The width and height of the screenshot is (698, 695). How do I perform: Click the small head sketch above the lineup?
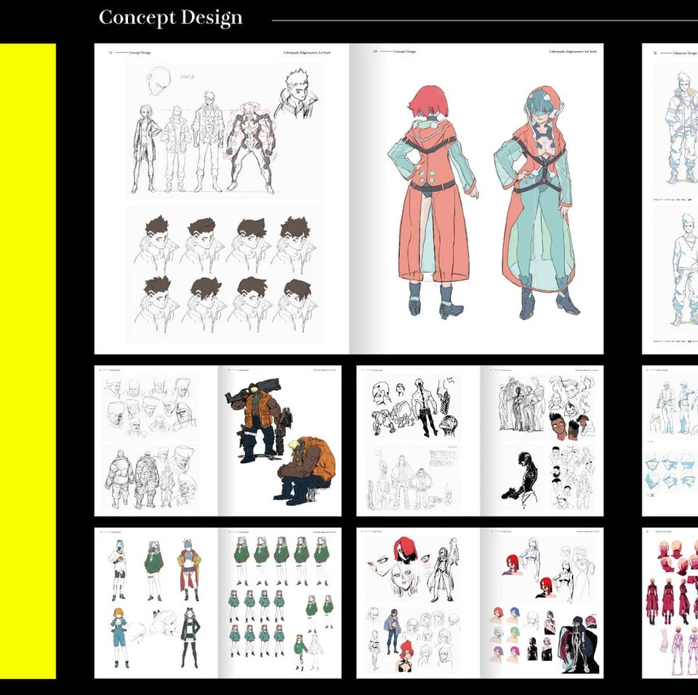pyautogui.click(x=159, y=81)
